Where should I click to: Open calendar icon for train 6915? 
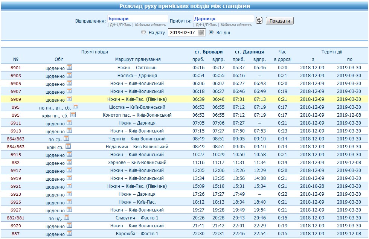69,154
